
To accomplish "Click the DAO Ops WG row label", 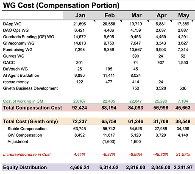I will [16, 30].
